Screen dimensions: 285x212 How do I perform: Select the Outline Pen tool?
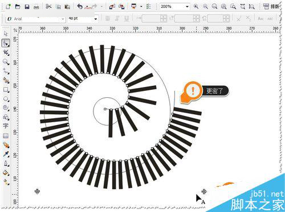point(6,163)
